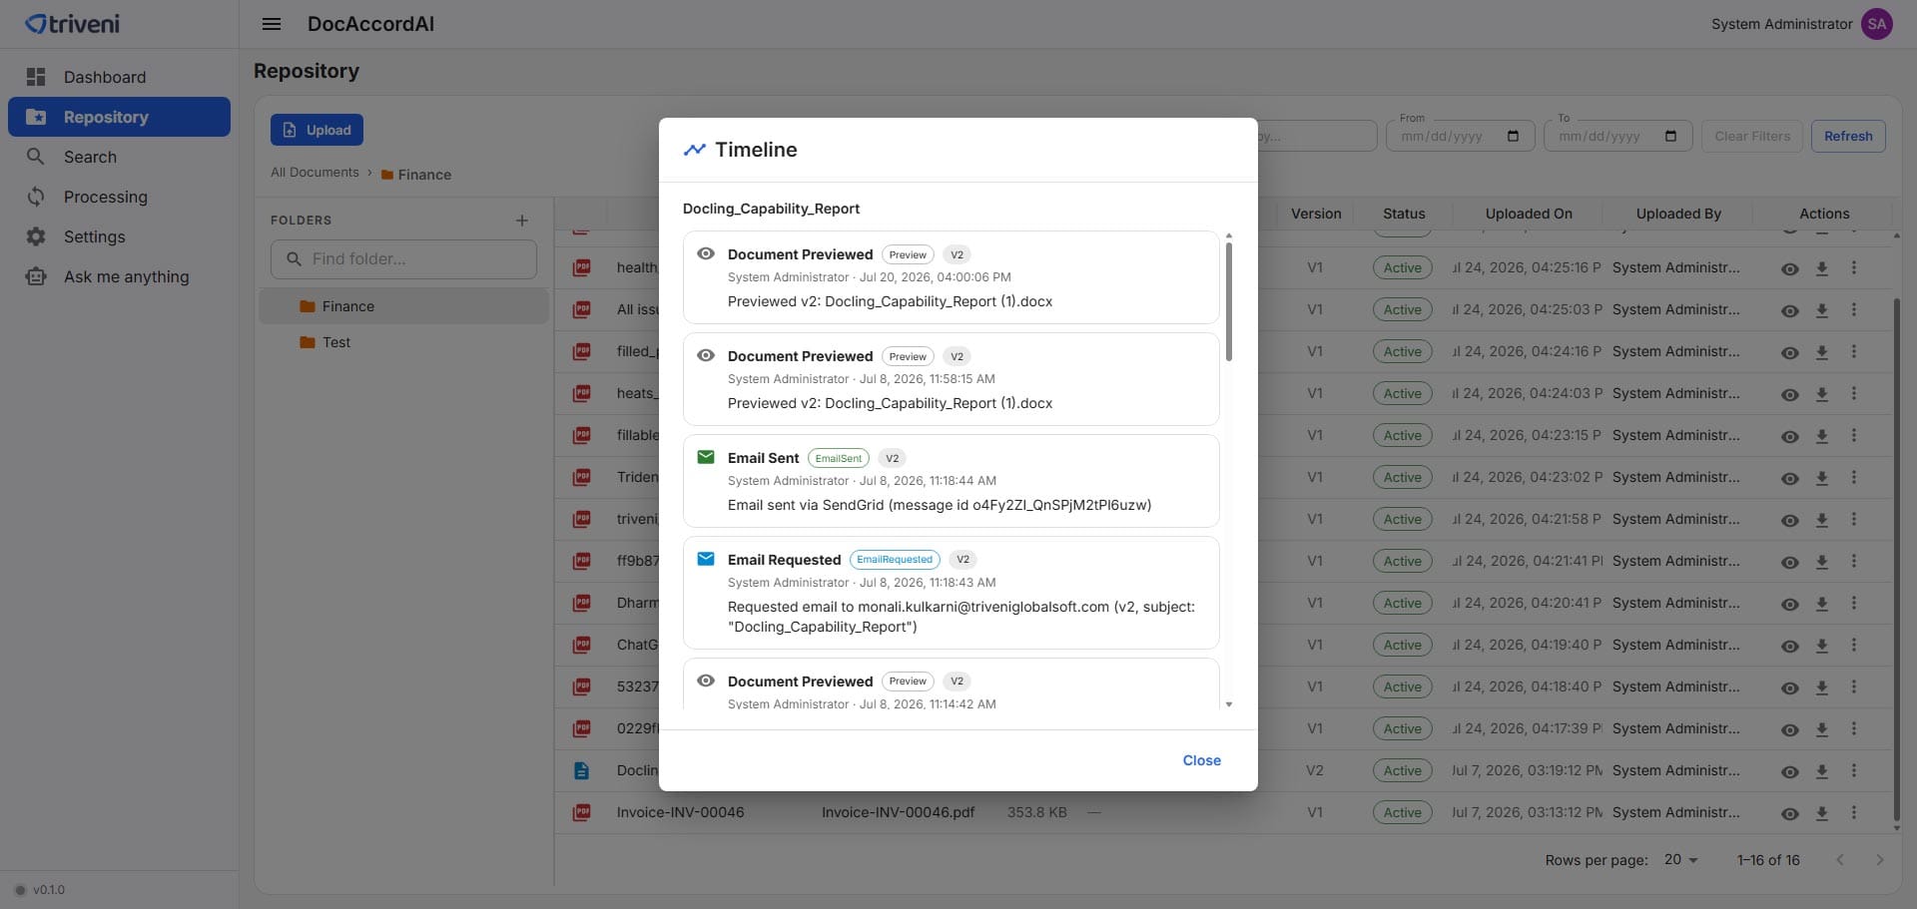1917x909 pixels.
Task: Select the Finance folder in tree
Action: [403, 306]
